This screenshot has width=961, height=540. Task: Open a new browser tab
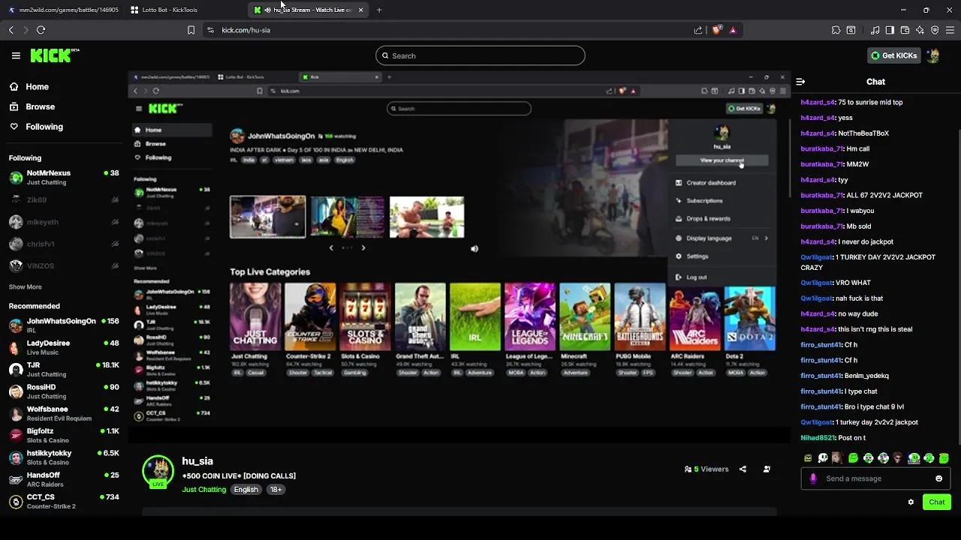tap(379, 10)
